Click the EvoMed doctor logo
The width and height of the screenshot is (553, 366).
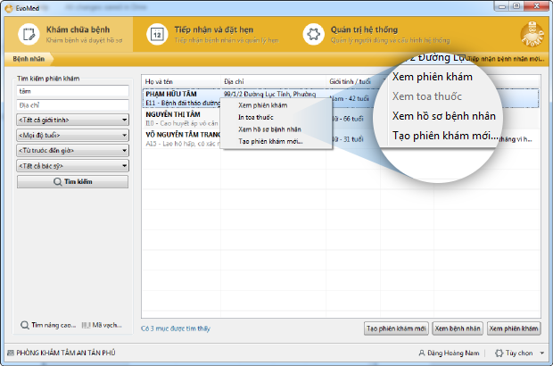pos(532,34)
